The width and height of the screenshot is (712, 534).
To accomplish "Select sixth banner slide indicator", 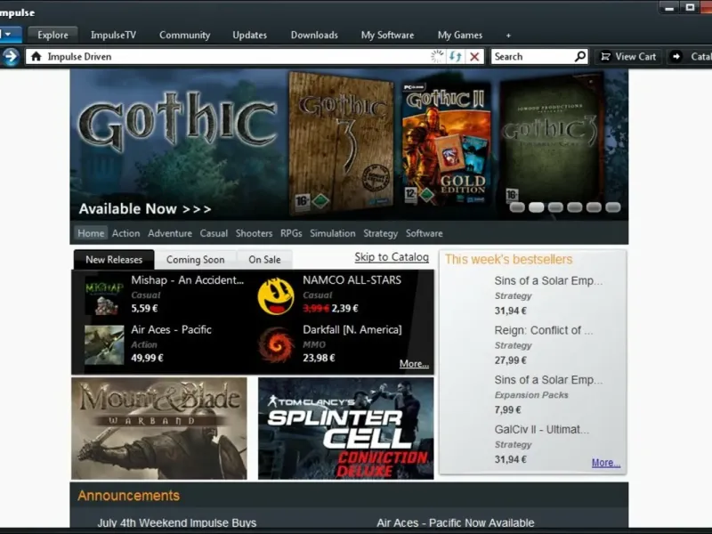I will (612, 207).
